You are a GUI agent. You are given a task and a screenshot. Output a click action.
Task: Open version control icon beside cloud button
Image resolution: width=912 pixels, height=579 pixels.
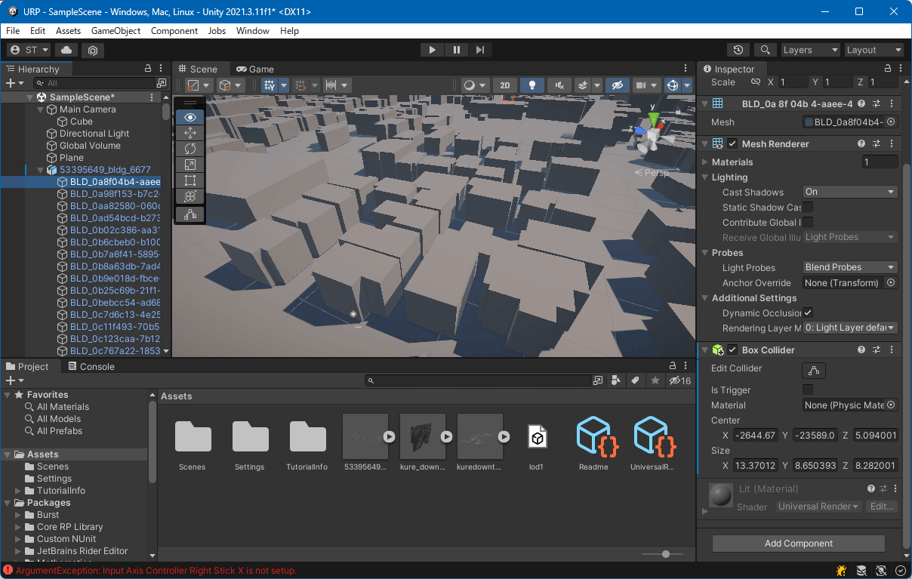(x=92, y=50)
